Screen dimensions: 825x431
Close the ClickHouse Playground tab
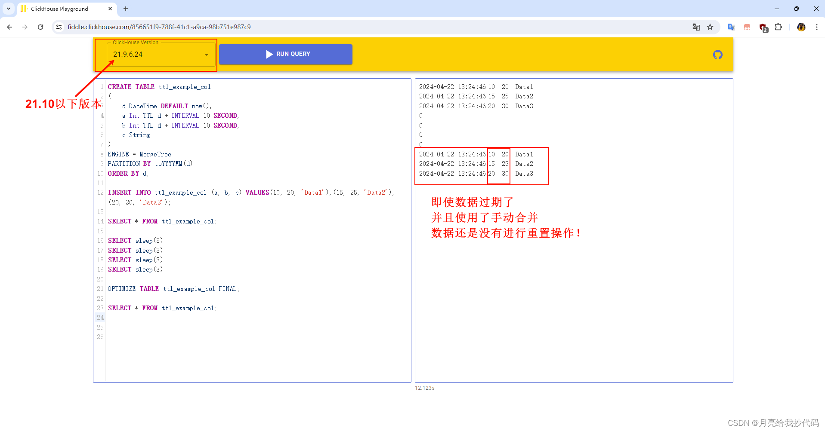click(110, 9)
